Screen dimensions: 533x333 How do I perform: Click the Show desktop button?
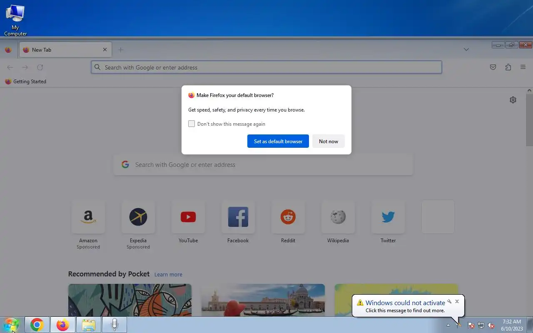tap(530, 325)
